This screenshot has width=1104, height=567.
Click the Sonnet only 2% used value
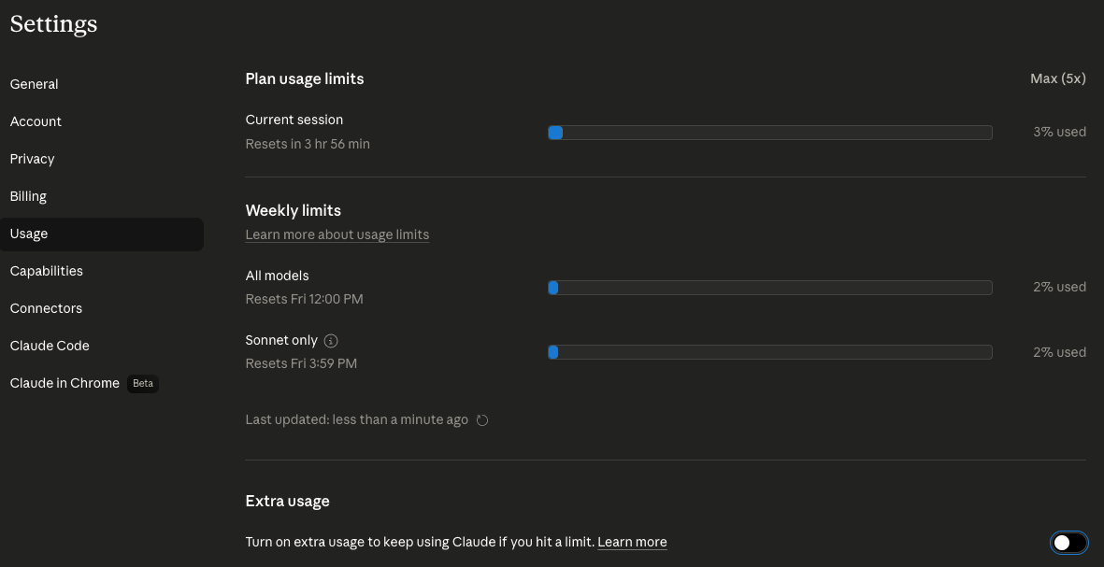1060,352
